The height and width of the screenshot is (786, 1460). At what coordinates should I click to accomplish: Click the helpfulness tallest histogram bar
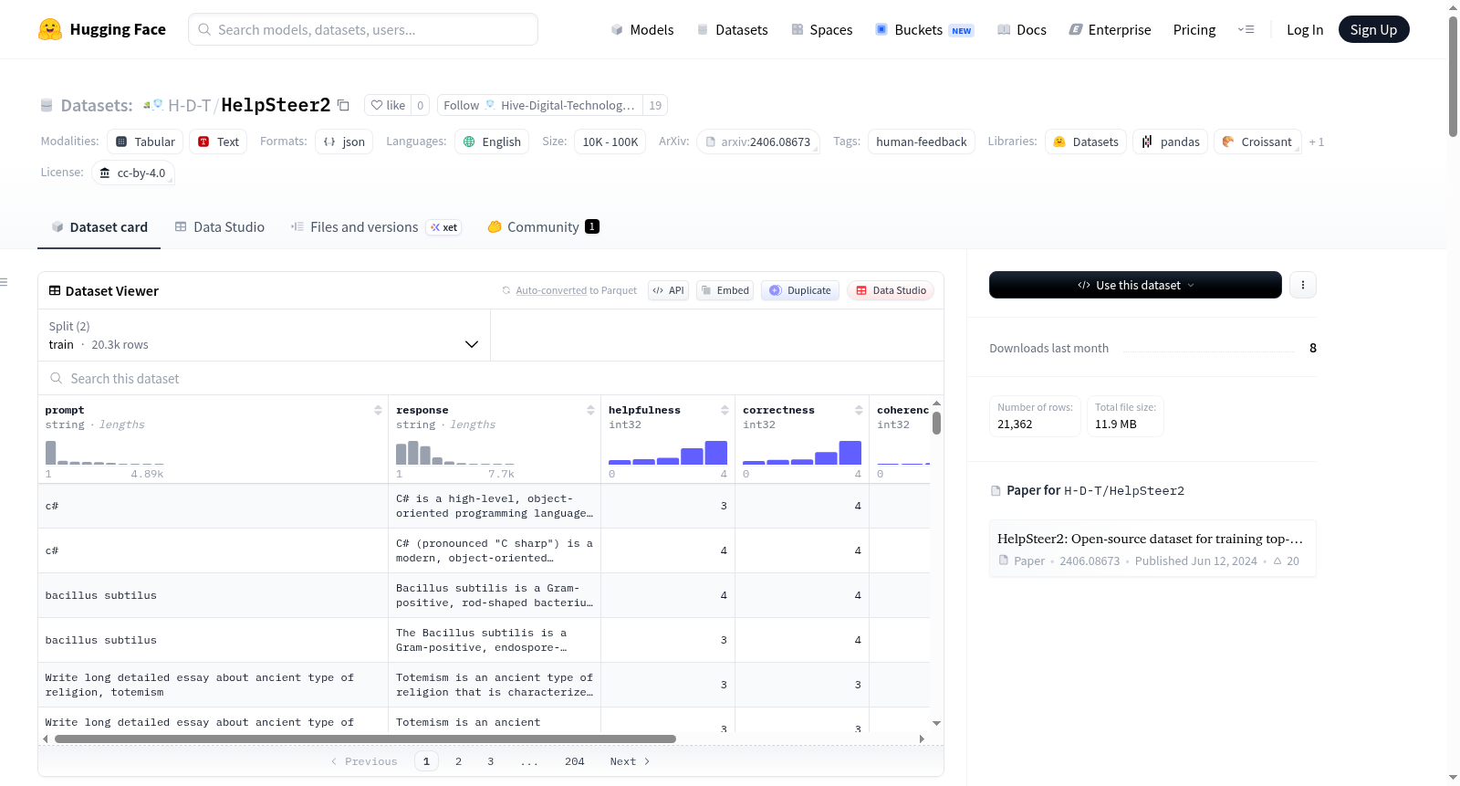click(716, 453)
